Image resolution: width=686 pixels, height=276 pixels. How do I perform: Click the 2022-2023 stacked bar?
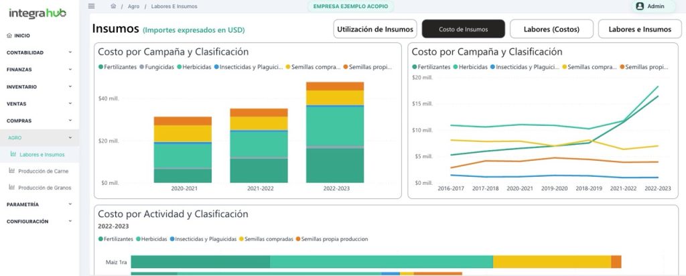point(335,133)
